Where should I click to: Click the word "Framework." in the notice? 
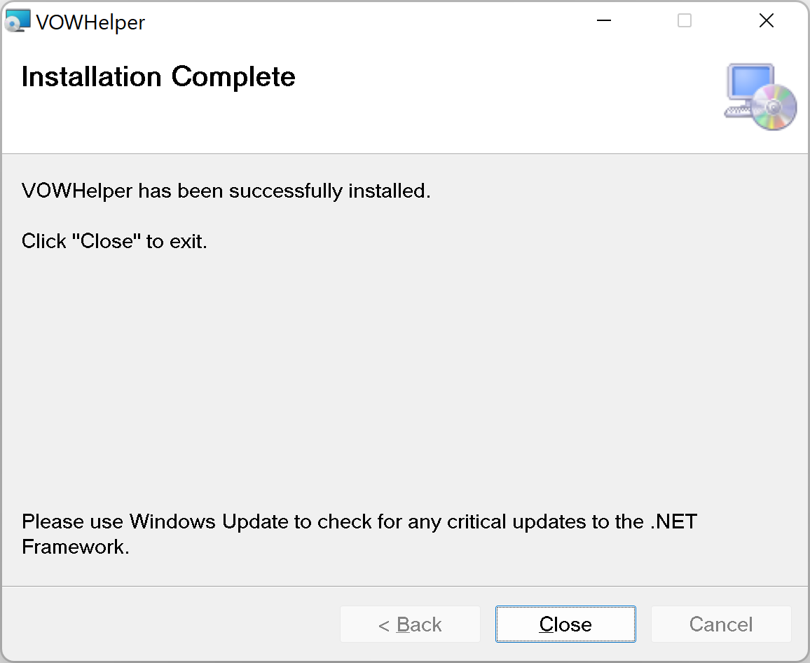click(76, 547)
